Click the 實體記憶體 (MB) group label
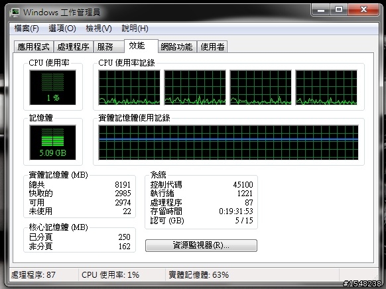This screenshot has width=386, height=289. [x=58, y=175]
